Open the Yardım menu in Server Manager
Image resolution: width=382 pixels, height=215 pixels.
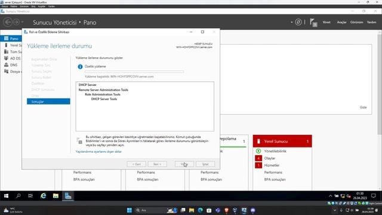[x=371, y=22]
